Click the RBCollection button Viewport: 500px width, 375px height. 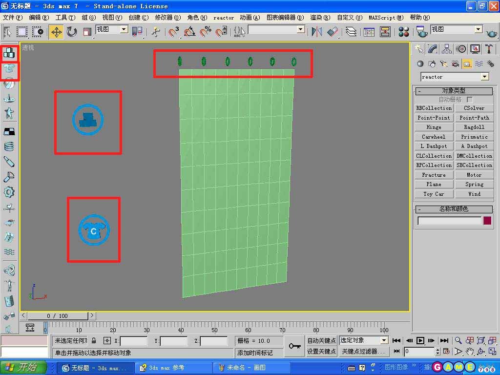tap(434, 108)
